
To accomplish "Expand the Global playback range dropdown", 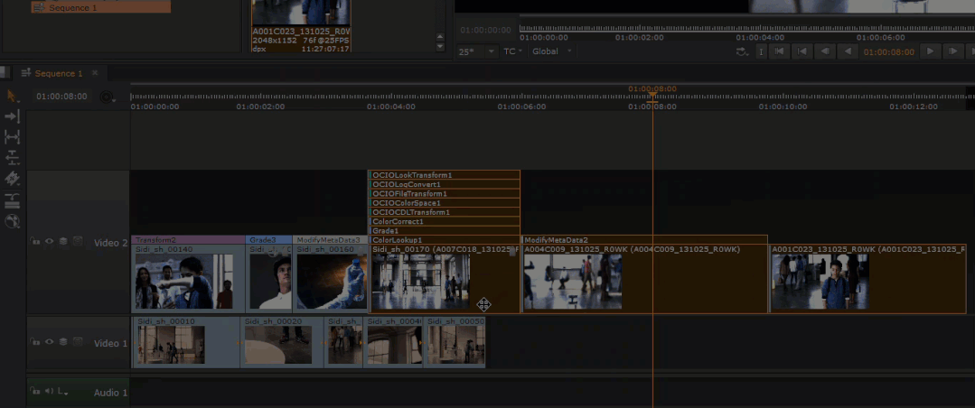I will (x=552, y=51).
